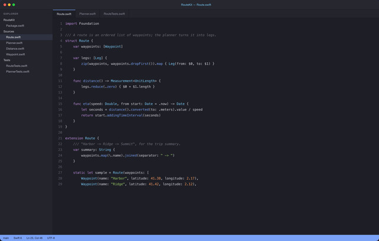This screenshot has width=379, height=241.
Task: Click line number 1 in the gutter
Action: pos(61,24)
